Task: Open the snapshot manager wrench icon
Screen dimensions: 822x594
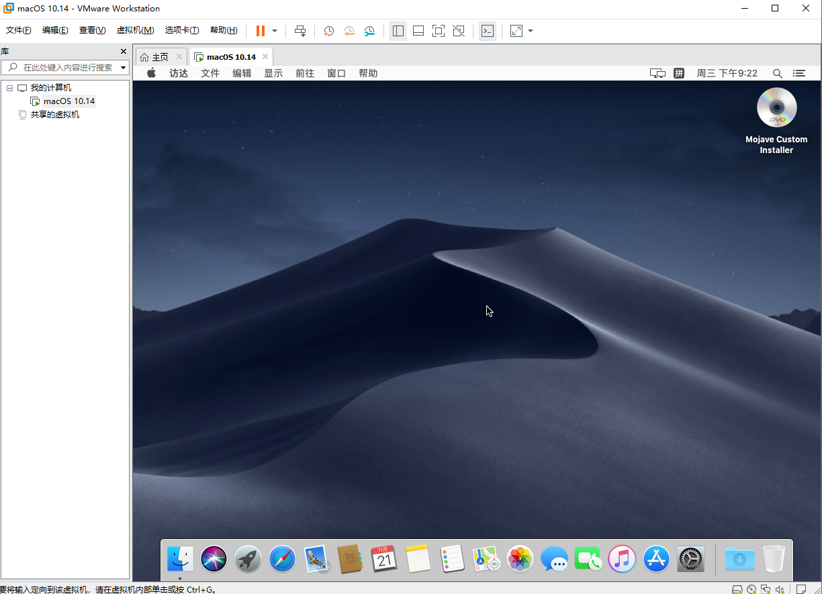Action: tap(369, 31)
